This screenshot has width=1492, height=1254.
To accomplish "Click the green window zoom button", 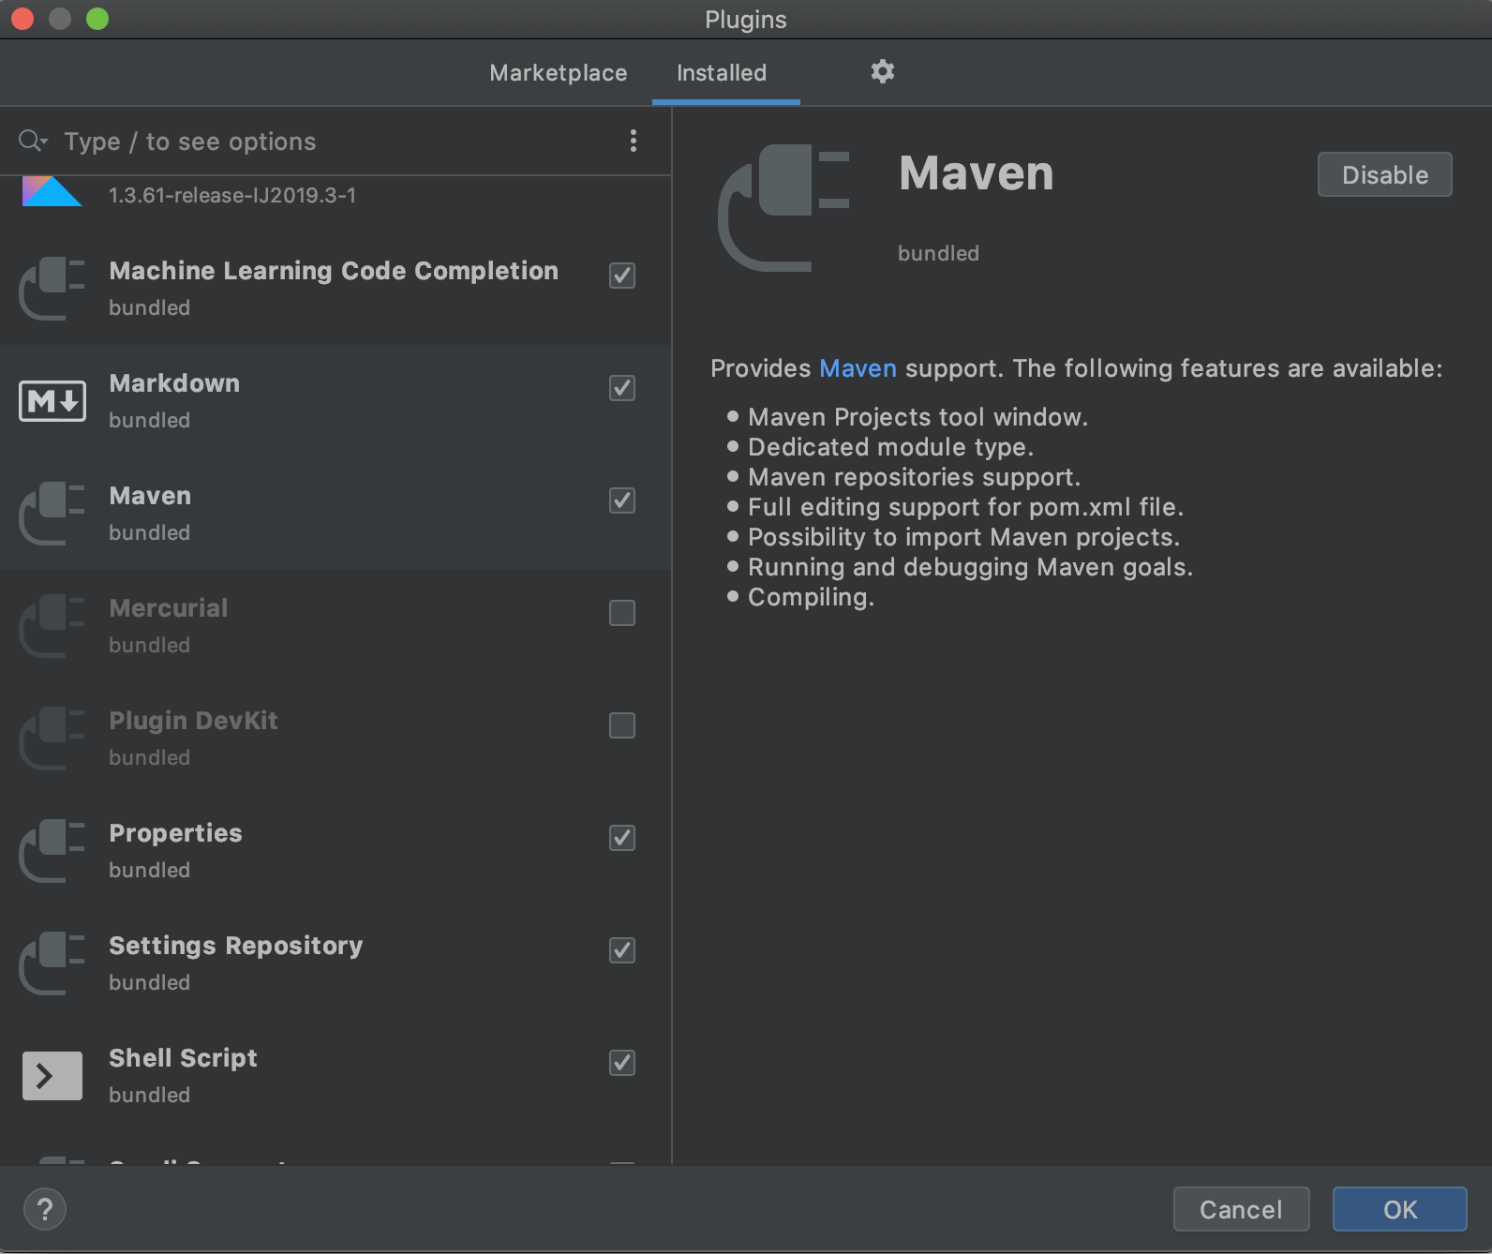I will pos(97,19).
